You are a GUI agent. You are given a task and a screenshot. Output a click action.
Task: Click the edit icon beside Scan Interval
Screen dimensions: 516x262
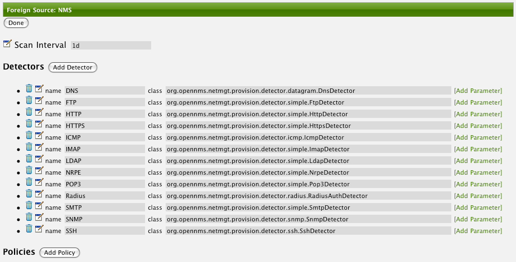tap(7, 43)
